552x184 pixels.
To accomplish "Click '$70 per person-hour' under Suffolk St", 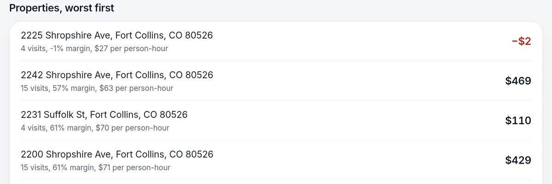I will coord(132,127).
